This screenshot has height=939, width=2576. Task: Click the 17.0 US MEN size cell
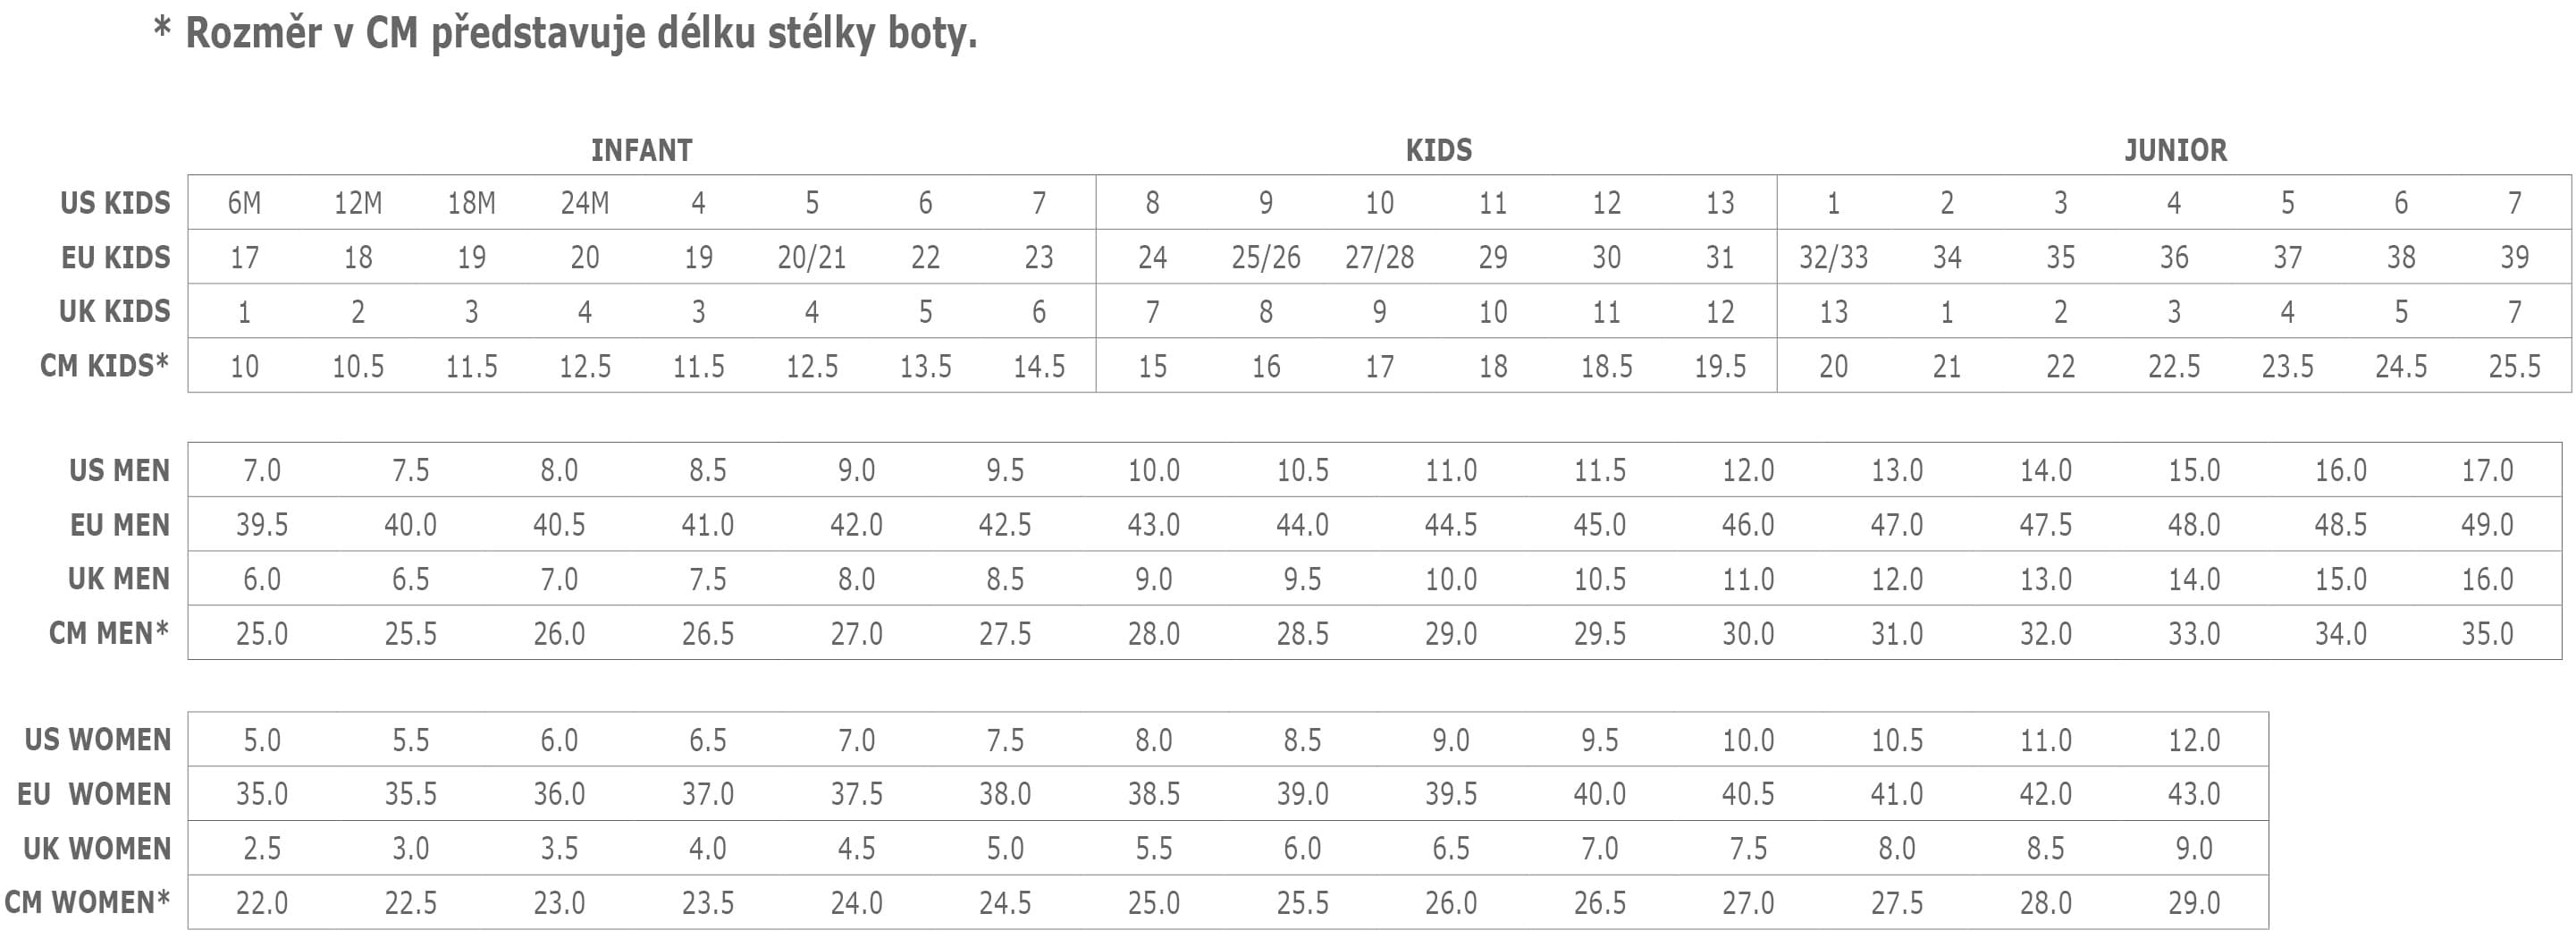pyautogui.click(x=2486, y=470)
